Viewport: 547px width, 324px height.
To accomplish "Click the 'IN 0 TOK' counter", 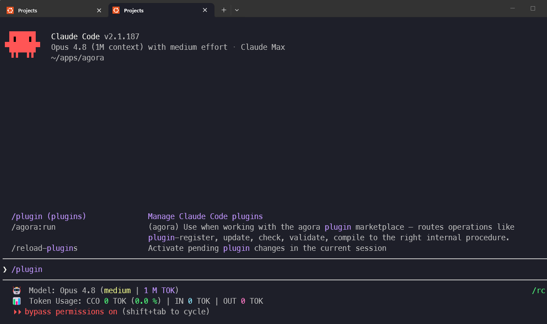I will (x=192, y=301).
